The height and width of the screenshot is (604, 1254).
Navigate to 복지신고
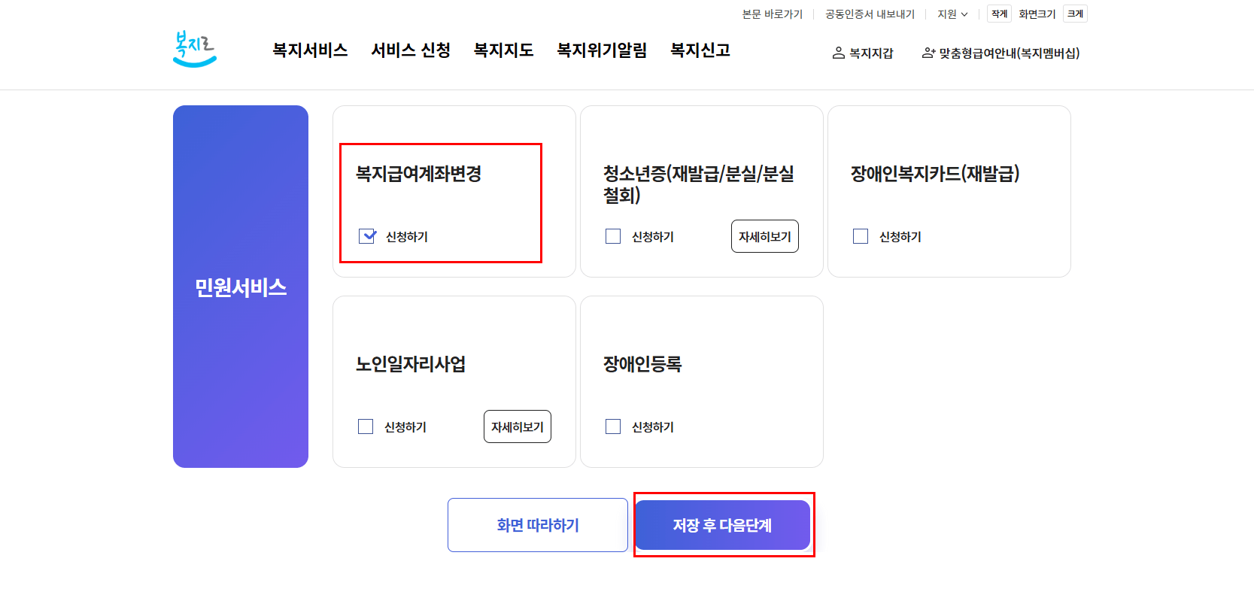[701, 50]
